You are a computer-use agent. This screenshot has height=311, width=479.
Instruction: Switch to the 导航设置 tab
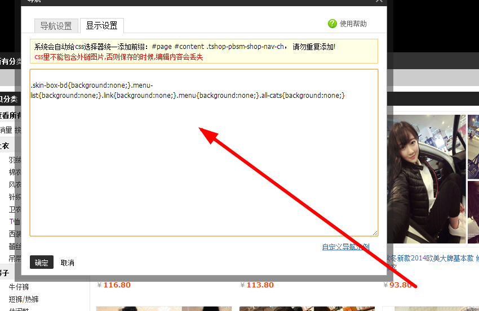pyautogui.click(x=56, y=26)
